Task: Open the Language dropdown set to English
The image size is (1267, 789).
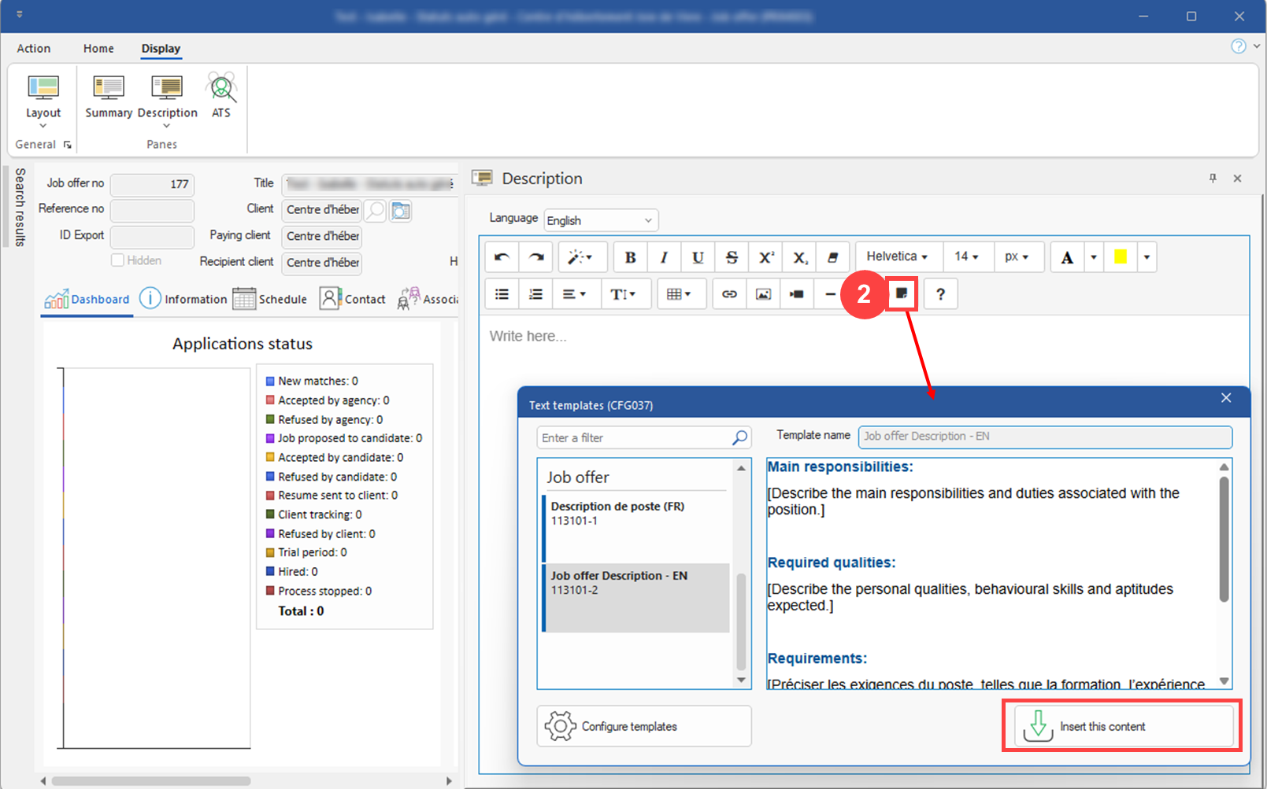Action: pos(601,220)
